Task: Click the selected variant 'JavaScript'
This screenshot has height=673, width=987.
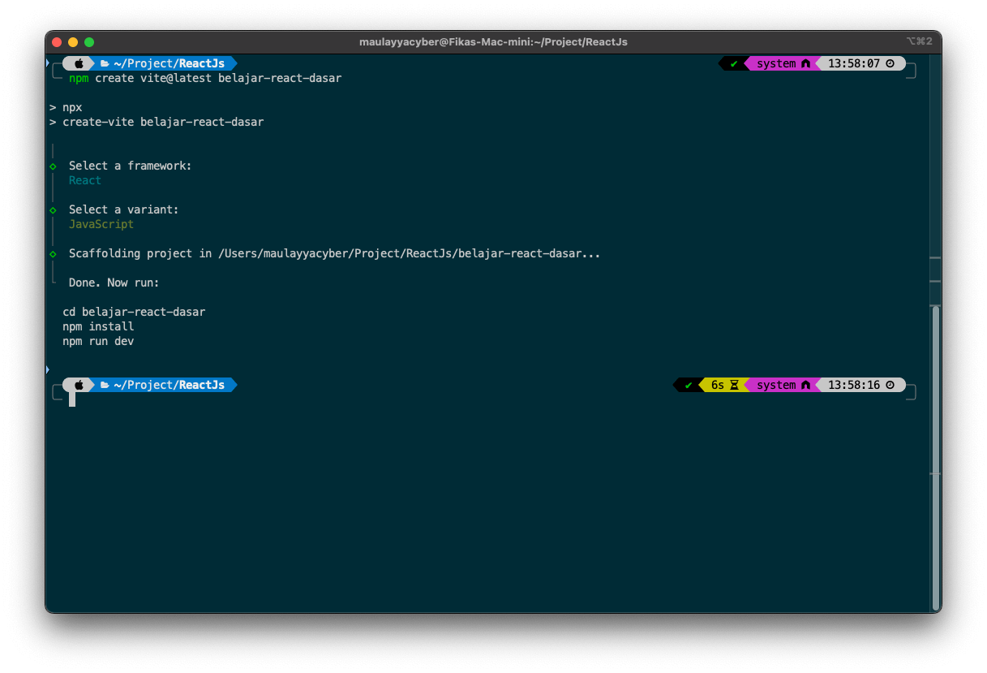Action: [x=101, y=224]
